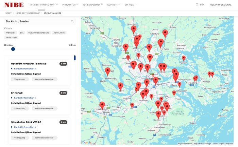The image size is (238, 147).
Task: Click map pin near Sollentuna
Action: pos(138,56)
